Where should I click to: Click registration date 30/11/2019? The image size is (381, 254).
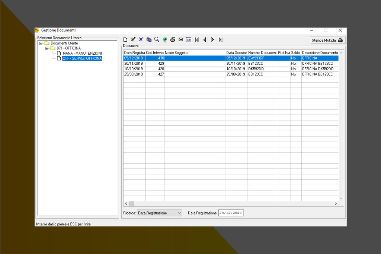134,64
